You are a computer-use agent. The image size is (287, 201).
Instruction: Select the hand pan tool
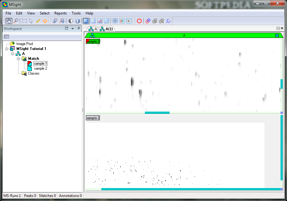[9, 21]
